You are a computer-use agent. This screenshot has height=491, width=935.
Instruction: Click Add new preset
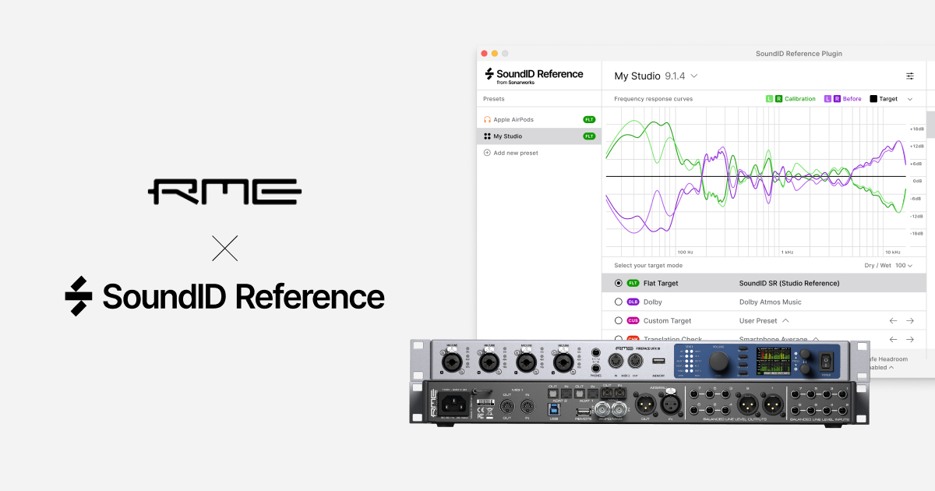pos(515,153)
